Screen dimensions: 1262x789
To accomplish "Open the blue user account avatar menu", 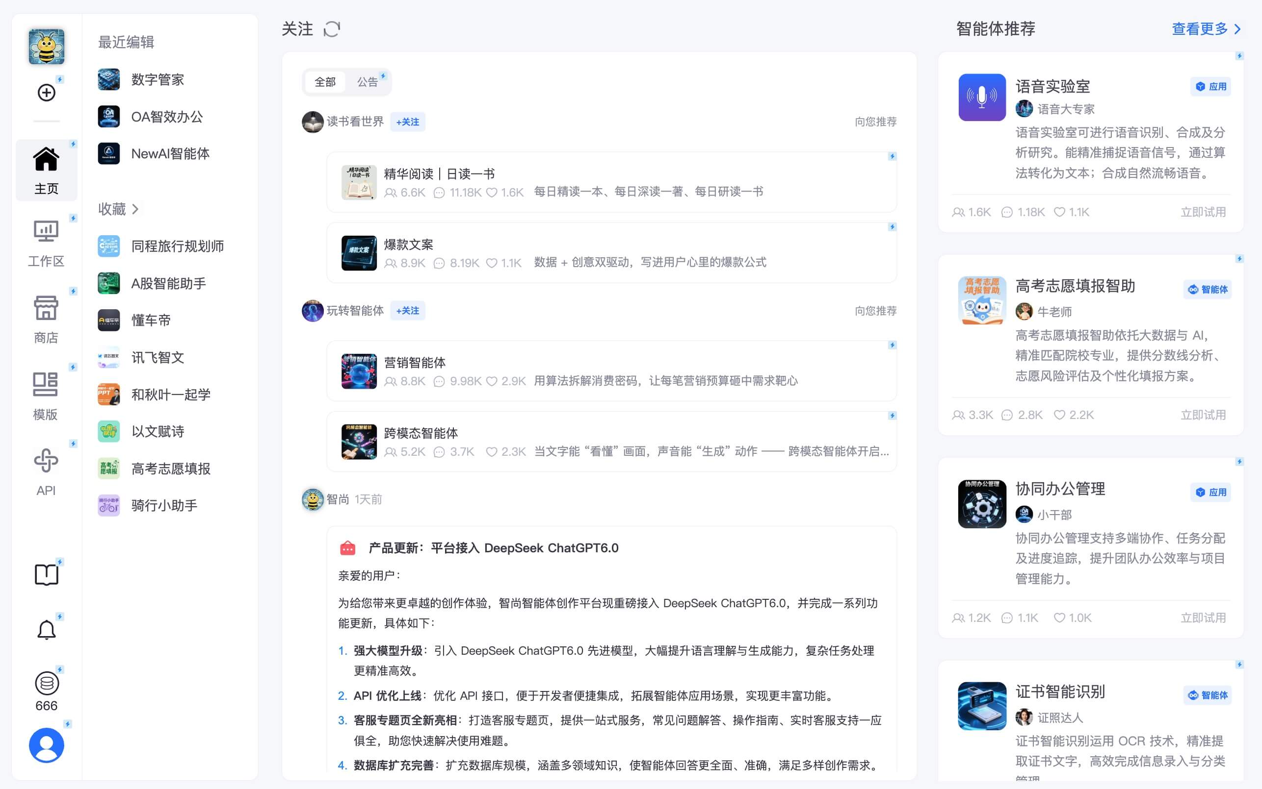I will (x=46, y=744).
